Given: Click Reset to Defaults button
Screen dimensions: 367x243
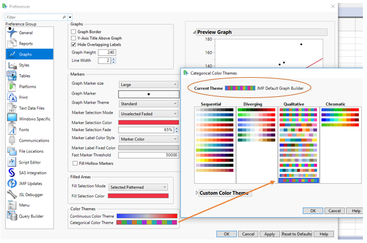Looking at the screenshot, I should [x=297, y=234].
